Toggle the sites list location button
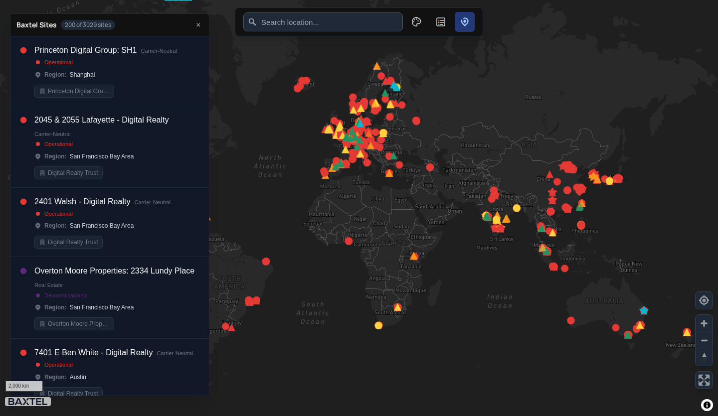This screenshot has height=416, width=718. (x=465, y=22)
